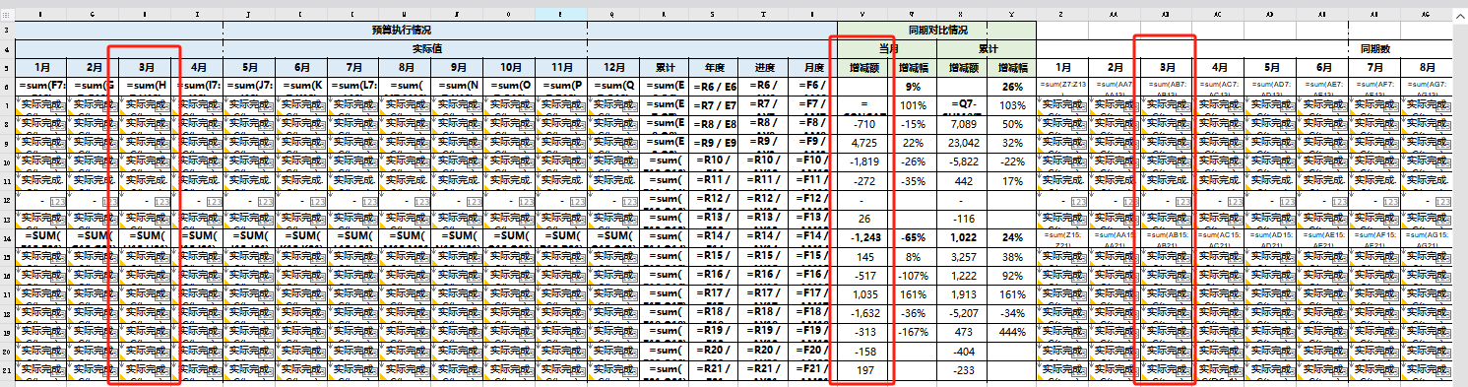Select the cell with value -1,632

[863, 313]
